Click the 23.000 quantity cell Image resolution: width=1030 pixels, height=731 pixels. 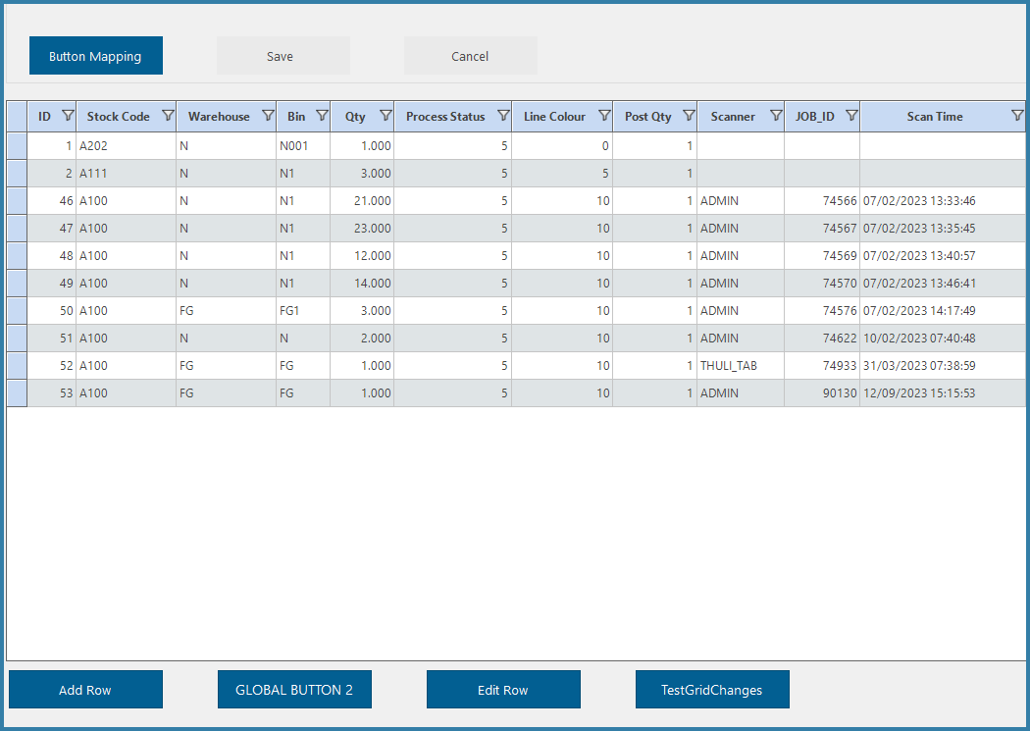pos(362,229)
